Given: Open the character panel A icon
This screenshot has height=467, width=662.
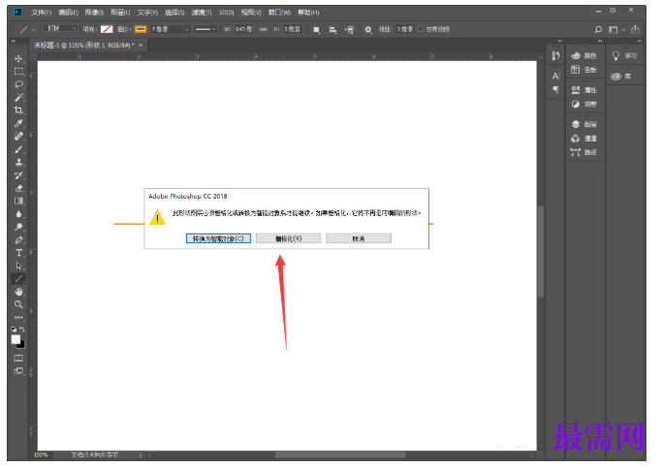Looking at the screenshot, I should click(x=555, y=77).
